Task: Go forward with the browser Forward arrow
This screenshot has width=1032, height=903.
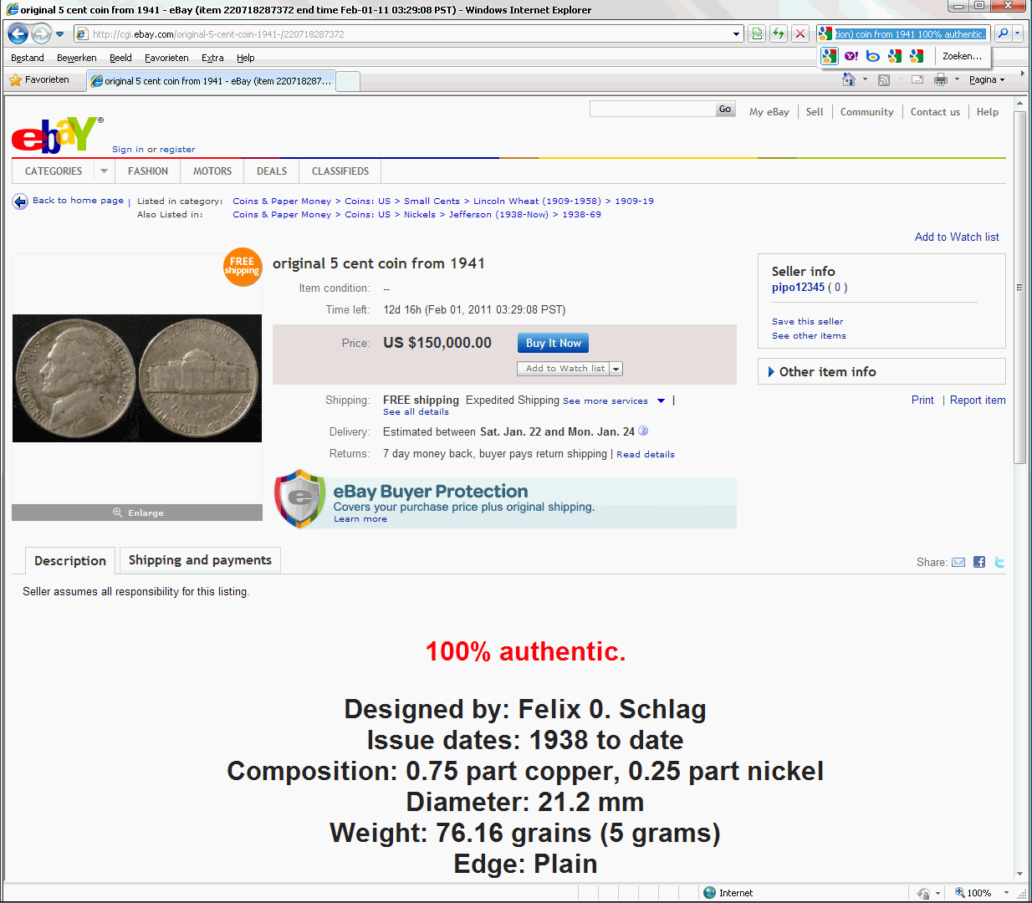Action: point(41,34)
